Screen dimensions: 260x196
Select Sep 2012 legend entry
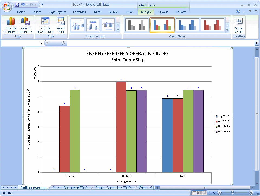(x=223, y=116)
